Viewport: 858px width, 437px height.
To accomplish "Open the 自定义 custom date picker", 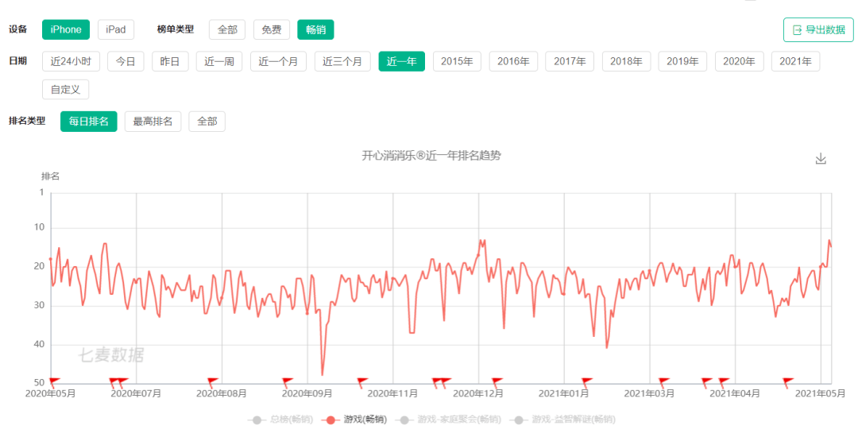I will click(65, 90).
